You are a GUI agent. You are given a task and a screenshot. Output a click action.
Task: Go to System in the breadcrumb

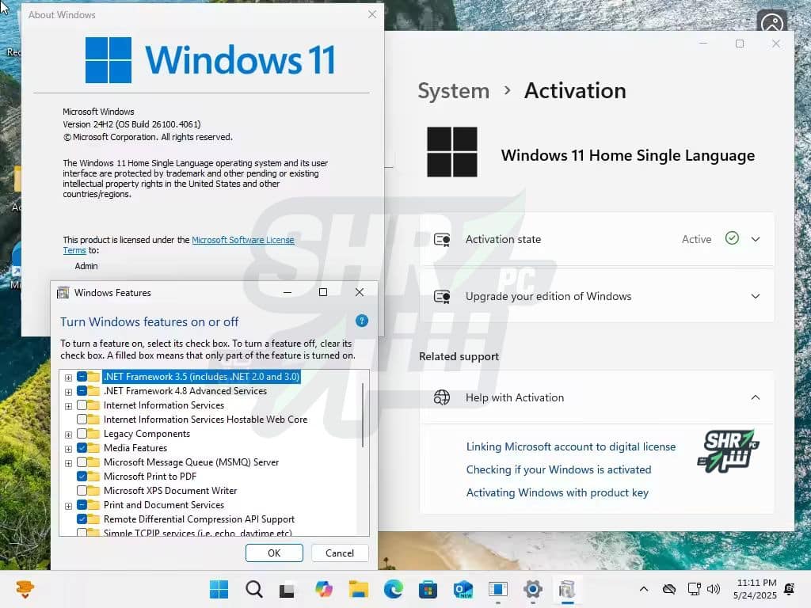[x=453, y=91]
